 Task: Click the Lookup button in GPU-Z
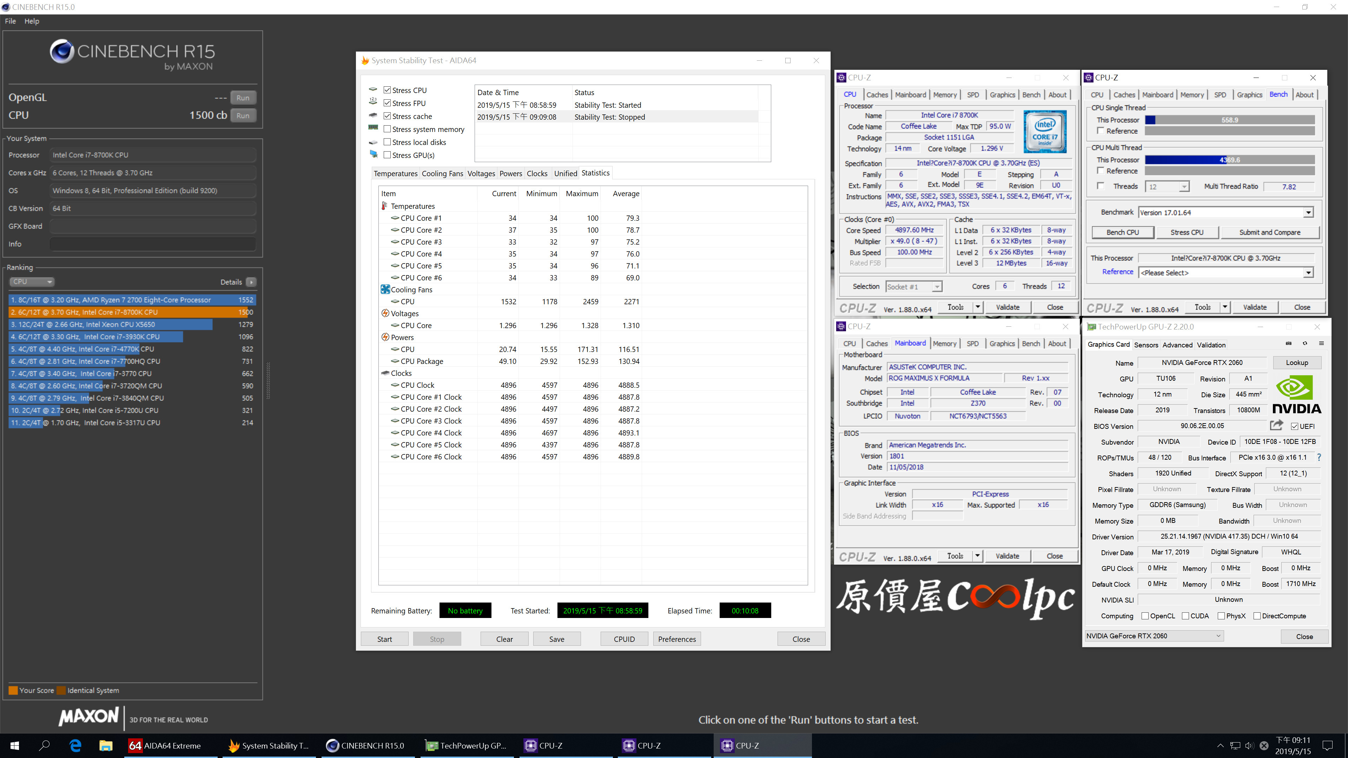[x=1297, y=363]
